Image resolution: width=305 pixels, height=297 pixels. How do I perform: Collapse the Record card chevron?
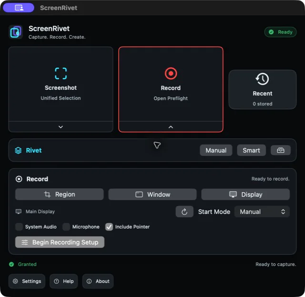click(x=171, y=127)
